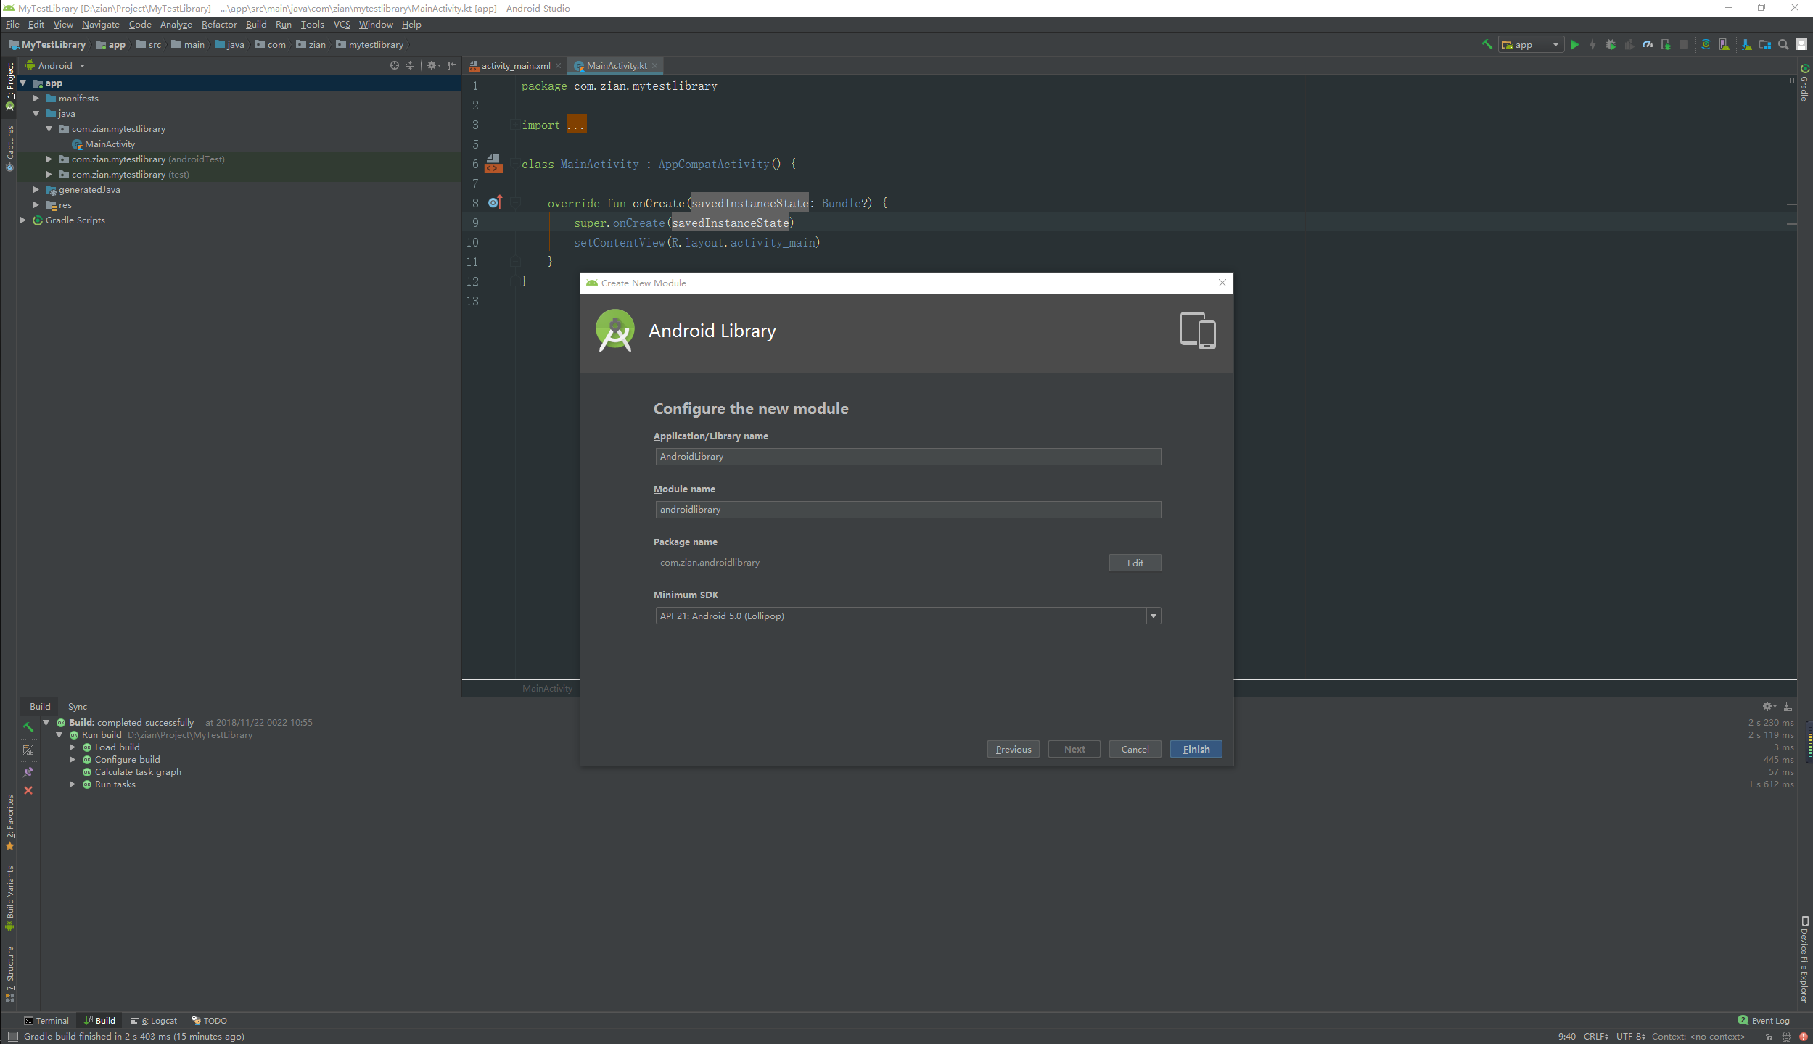Image resolution: width=1813 pixels, height=1044 pixels.
Task: Switch to activity_main.xml tab
Action: (515, 66)
